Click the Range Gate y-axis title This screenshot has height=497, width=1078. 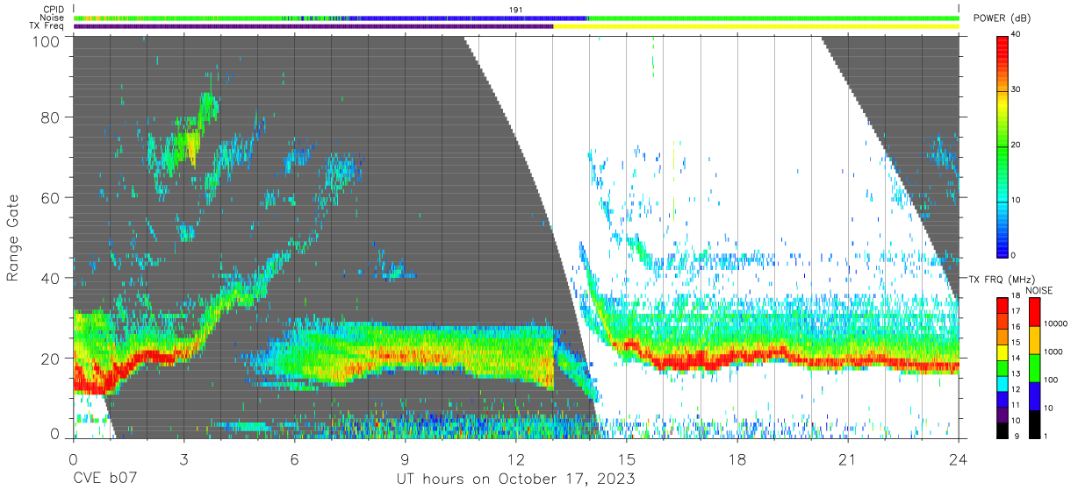[x=14, y=238]
